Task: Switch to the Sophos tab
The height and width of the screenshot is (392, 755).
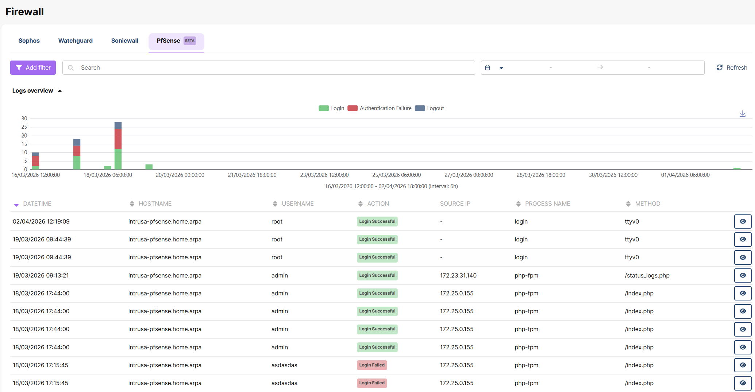Action: [29, 41]
